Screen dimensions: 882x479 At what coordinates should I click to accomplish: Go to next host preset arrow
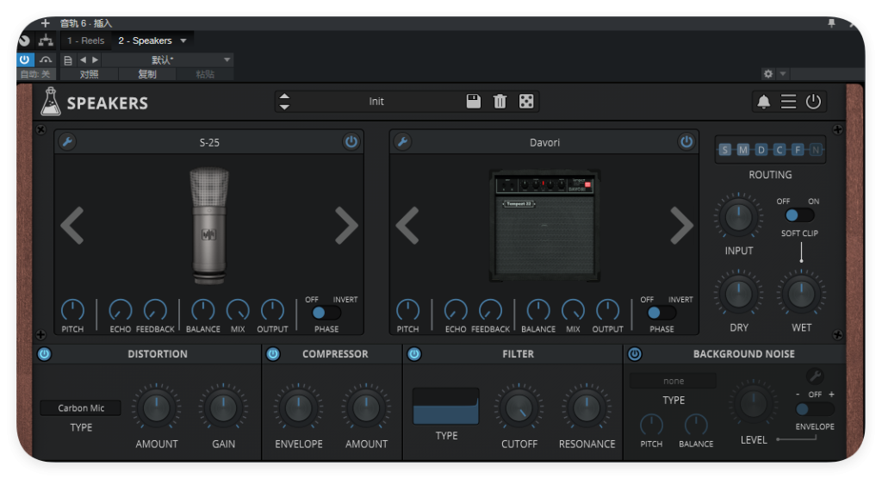point(95,59)
